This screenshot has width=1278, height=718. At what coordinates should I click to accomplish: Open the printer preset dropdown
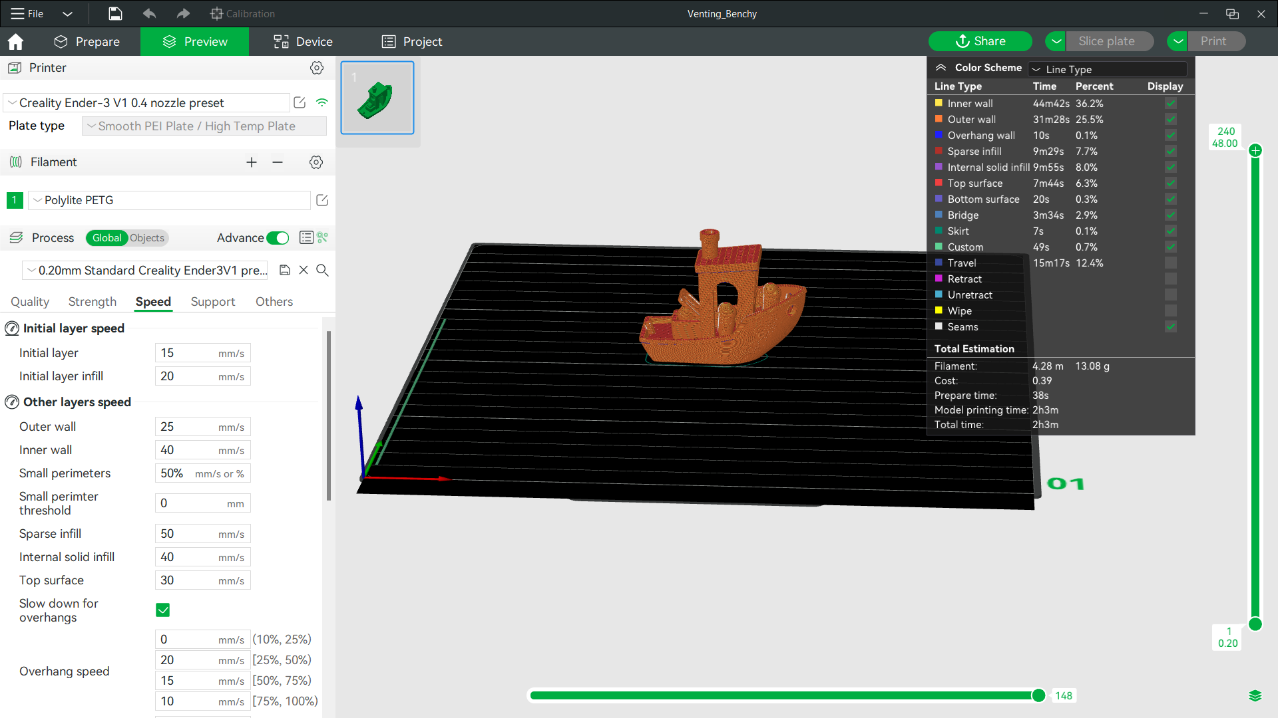(146, 103)
